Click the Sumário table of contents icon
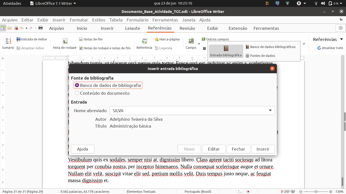This screenshot has width=346, height=194. coord(8,41)
